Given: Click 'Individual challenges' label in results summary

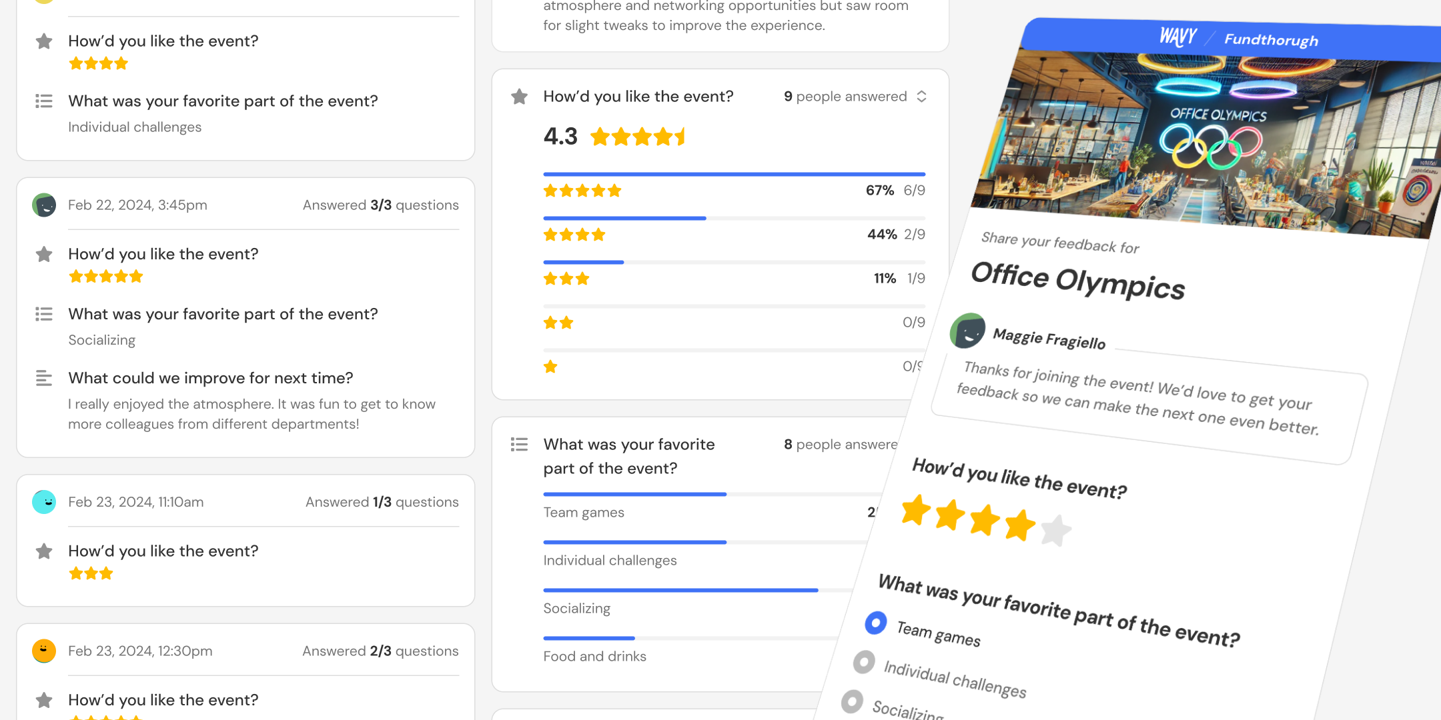Looking at the screenshot, I should (610, 561).
